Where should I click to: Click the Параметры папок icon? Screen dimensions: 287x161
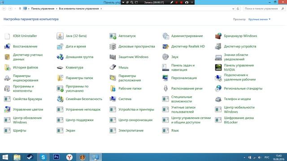pyautogui.click(x=60, y=78)
